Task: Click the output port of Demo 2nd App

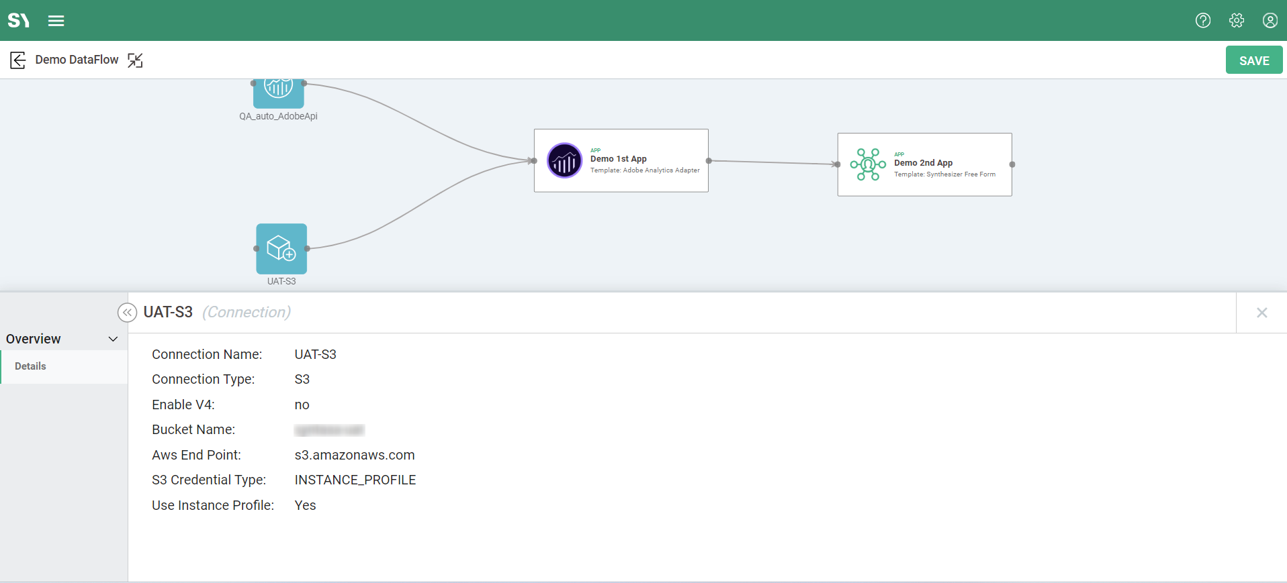Action: (1012, 164)
